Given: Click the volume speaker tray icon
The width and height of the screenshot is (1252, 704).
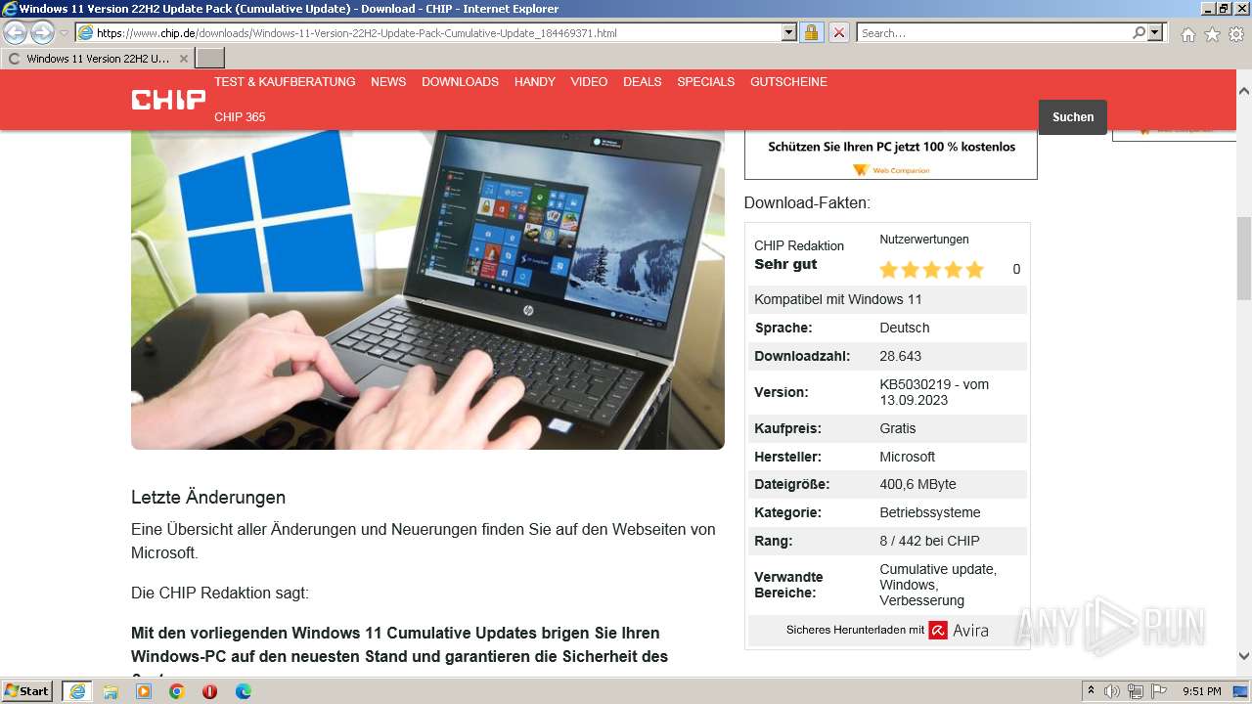Looking at the screenshot, I should click(1112, 691).
